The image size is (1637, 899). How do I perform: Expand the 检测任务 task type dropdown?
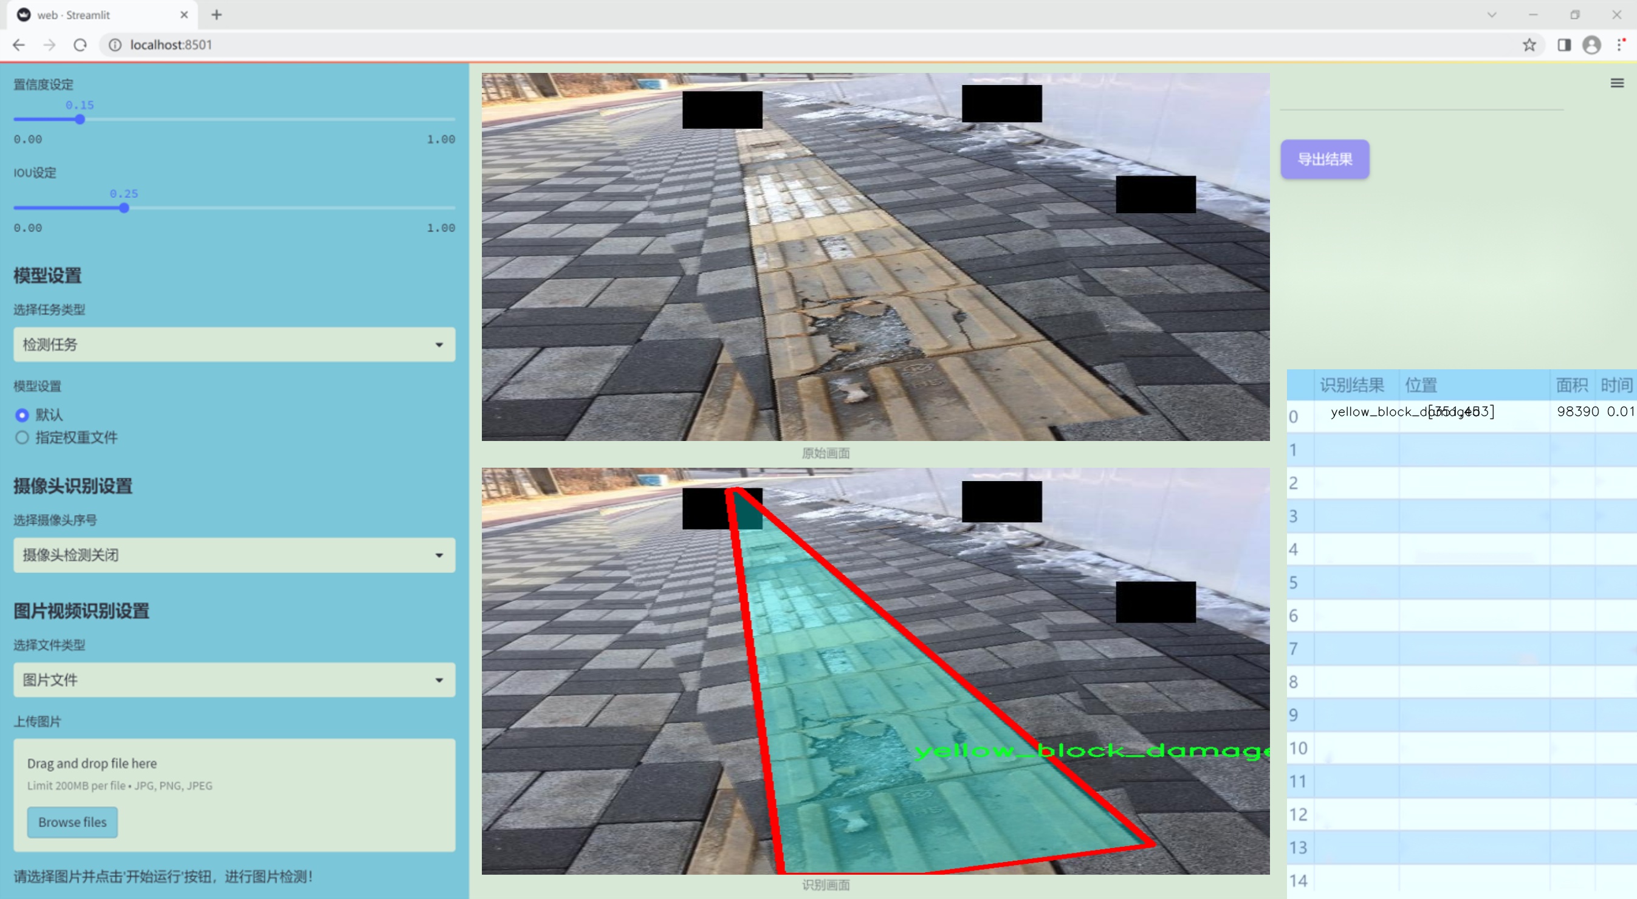tap(234, 344)
